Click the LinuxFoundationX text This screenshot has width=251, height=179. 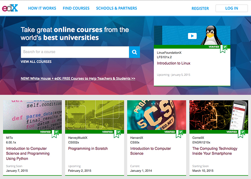click(x=169, y=53)
